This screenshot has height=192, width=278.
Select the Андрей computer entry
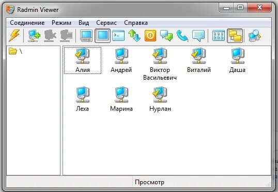[x=121, y=61]
